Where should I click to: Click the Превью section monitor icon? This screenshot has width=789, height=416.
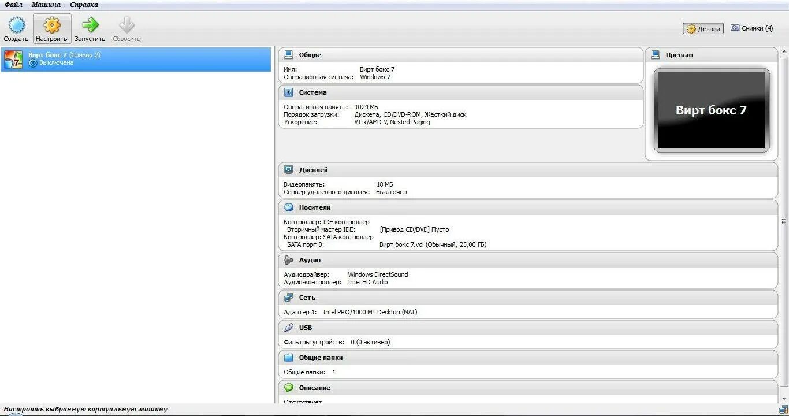[656, 55]
